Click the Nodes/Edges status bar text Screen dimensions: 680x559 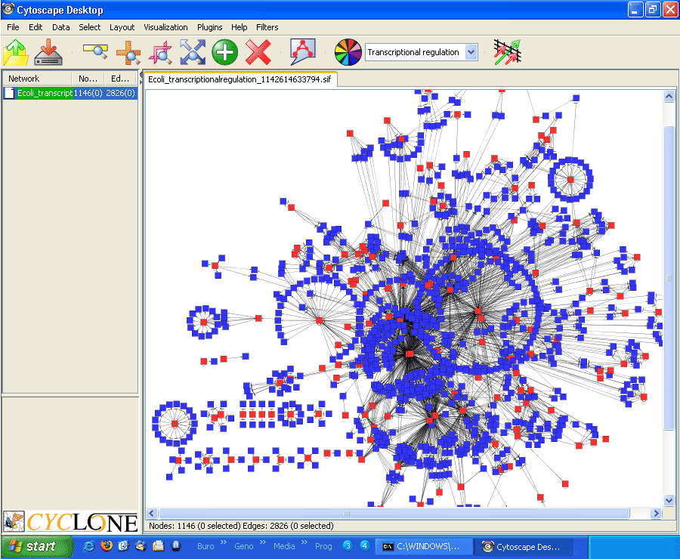(x=241, y=526)
